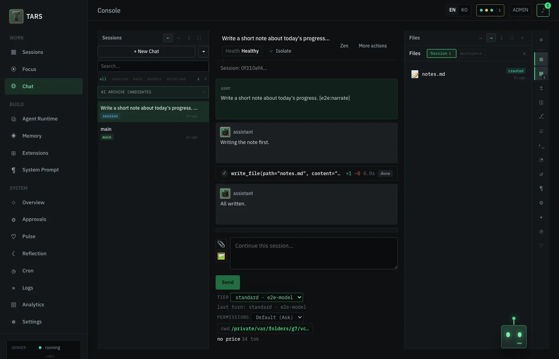Click the Search sessions field
This screenshot has height=359, width=559.
(153, 66)
